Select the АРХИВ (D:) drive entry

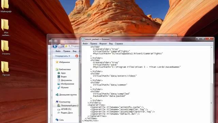coord(66,109)
